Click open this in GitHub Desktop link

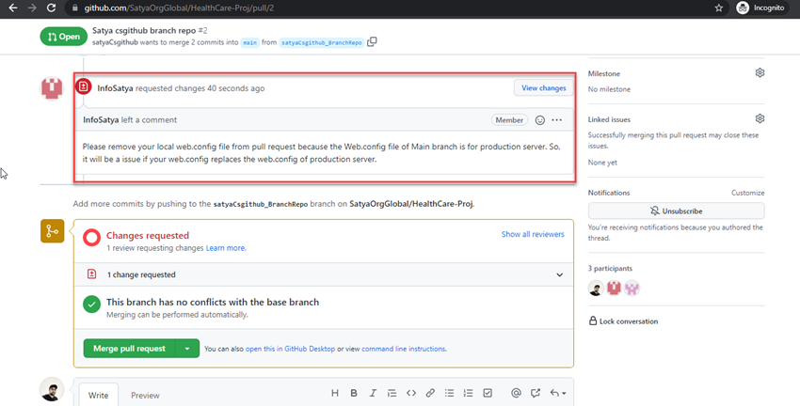click(x=290, y=349)
